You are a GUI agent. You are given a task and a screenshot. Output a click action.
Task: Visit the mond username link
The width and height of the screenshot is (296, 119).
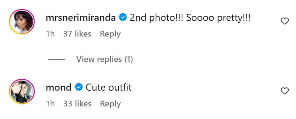point(59,87)
